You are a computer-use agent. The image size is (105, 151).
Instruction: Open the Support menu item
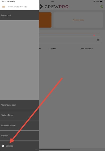[19, 136]
